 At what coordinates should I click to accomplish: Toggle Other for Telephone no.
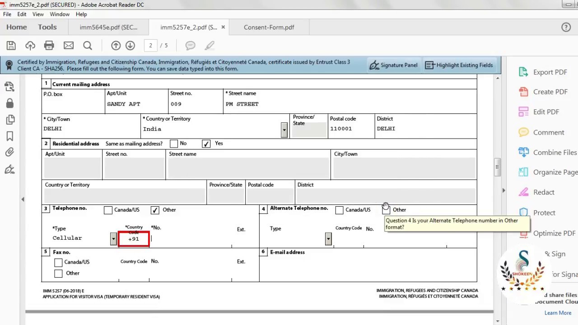point(155,210)
